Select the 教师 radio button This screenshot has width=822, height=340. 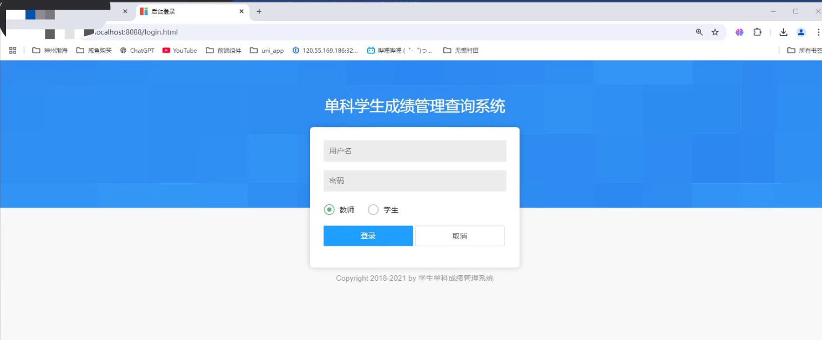[329, 210]
